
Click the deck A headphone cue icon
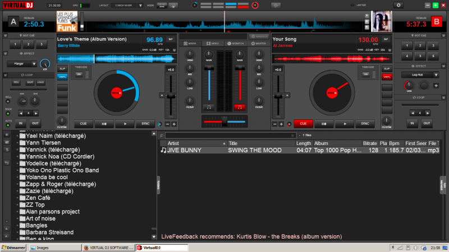209,108
